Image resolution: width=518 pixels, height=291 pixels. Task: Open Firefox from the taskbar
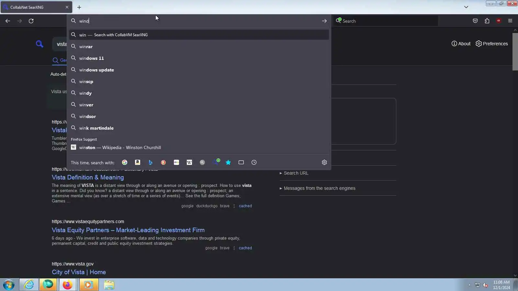pos(68,285)
